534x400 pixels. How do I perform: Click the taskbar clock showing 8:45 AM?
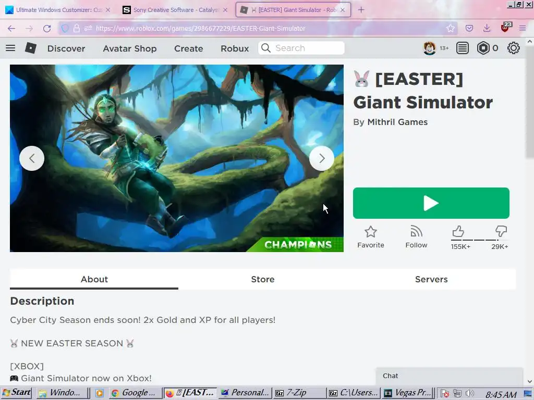501,394
